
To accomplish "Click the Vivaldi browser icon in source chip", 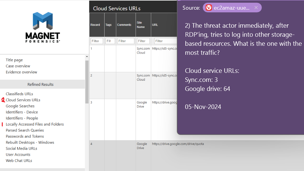I will 209,8.
